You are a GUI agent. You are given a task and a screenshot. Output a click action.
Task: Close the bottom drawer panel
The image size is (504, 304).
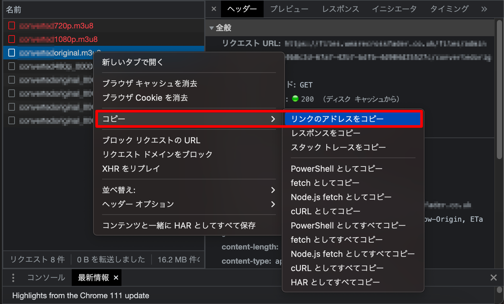pyautogui.click(x=494, y=278)
